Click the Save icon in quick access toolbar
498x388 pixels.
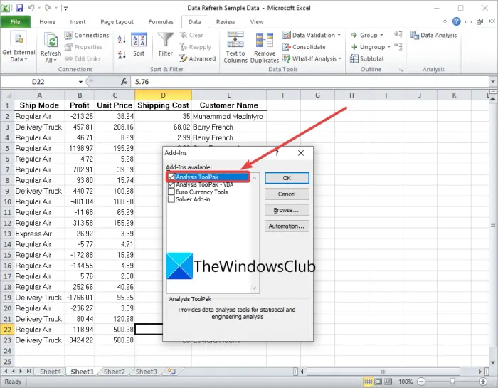click(19, 8)
